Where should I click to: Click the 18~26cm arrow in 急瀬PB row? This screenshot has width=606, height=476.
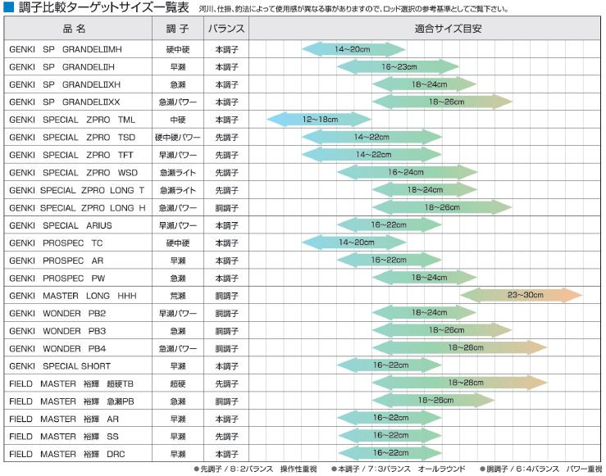(433, 401)
